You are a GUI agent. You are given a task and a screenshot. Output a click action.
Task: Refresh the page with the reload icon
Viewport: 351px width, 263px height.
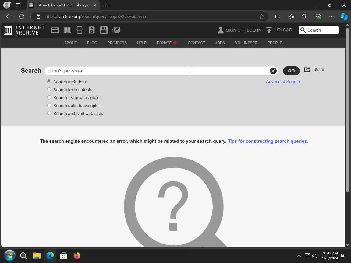point(22,16)
